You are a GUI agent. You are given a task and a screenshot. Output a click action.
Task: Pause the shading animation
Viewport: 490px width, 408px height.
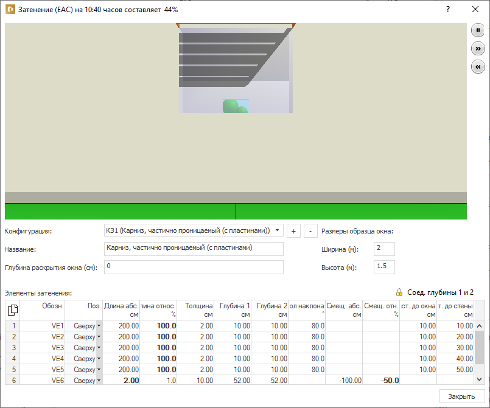pyautogui.click(x=478, y=30)
